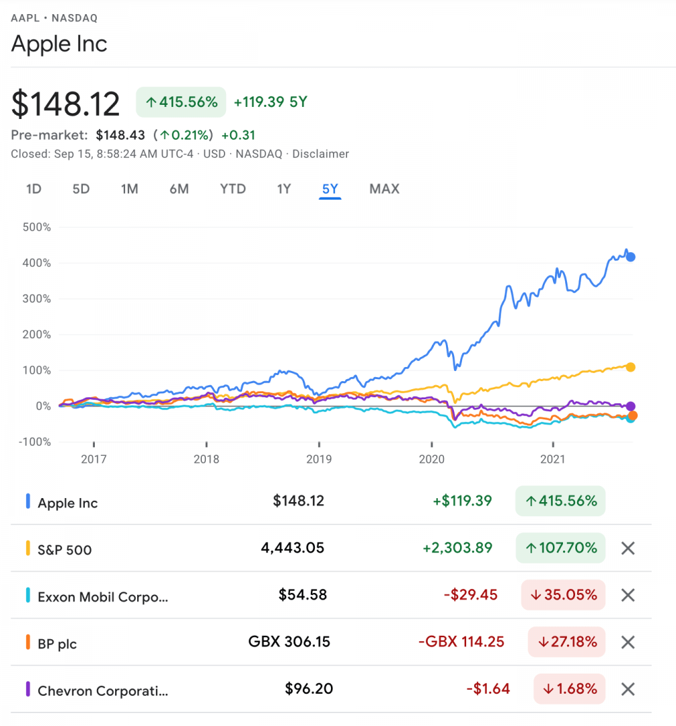Viewport: 676px width, 726px height.
Task: Open the Exxon Mobil Corpo... row name
Action: (103, 598)
